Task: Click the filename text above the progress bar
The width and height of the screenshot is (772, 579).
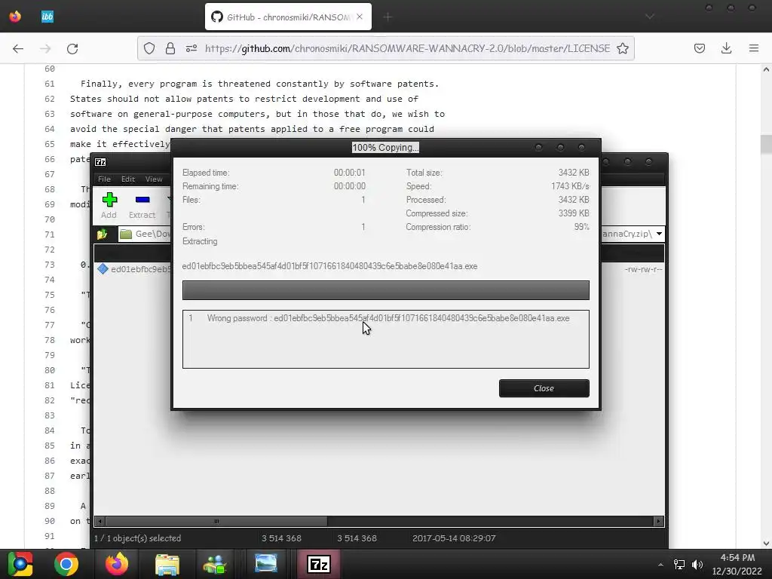Action: pos(329,266)
